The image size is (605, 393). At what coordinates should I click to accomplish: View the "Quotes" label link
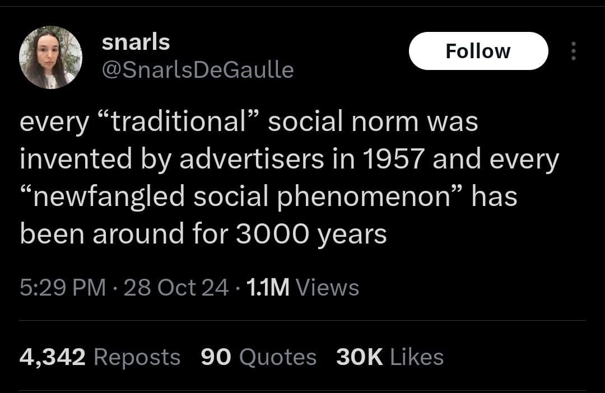pyautogui.click(x=277, y=357)
